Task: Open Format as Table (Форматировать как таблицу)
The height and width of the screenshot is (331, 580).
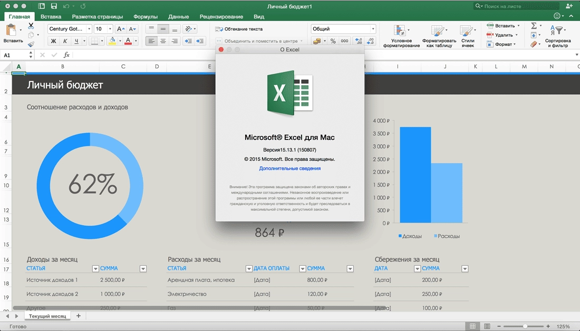Action: (439, 36)
